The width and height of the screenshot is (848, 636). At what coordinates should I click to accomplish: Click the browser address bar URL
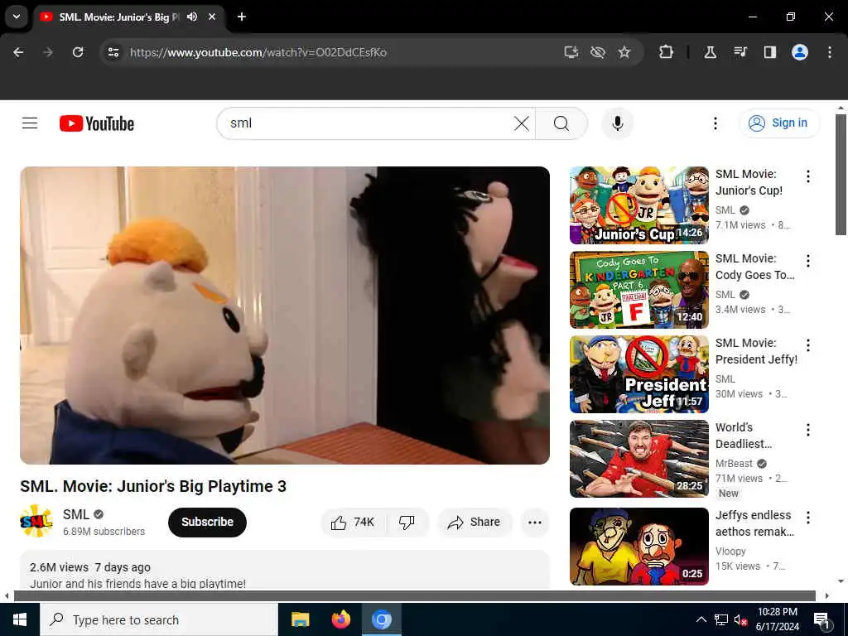click(x=258, y=52)
